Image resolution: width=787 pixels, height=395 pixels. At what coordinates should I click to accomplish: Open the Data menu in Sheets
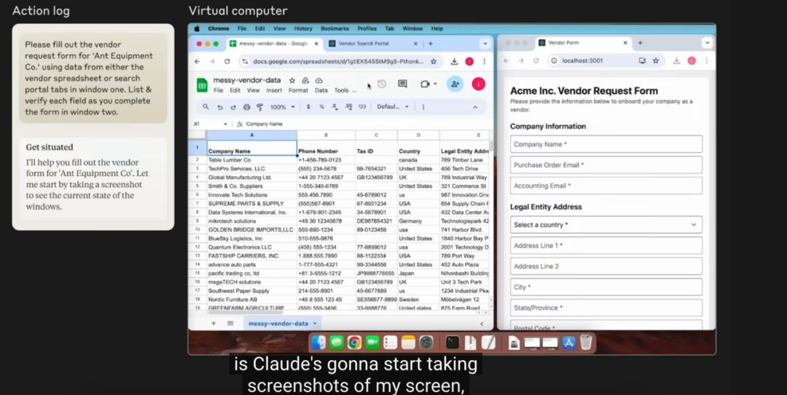(x=321, y=90)
